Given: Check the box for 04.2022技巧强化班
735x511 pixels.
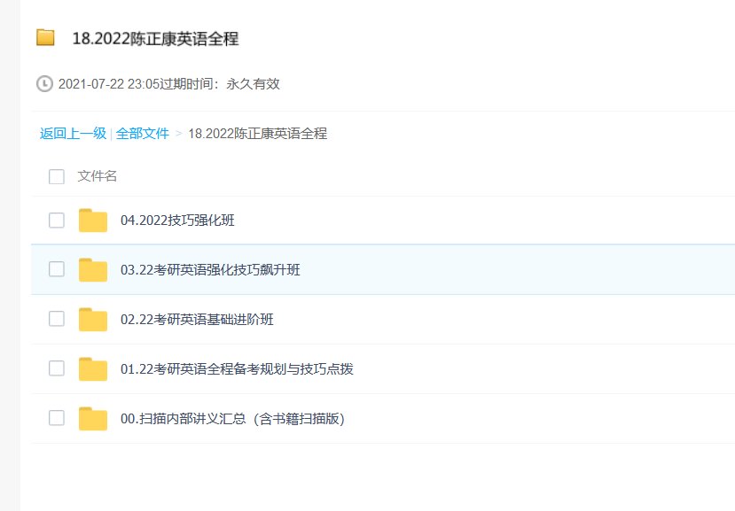Looking at the screenshot, I should 57,221.
